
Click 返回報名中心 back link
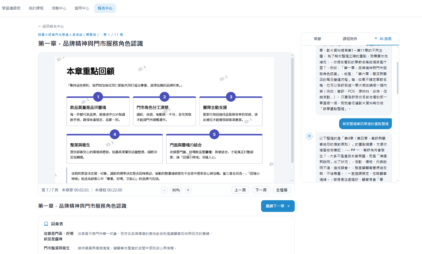pos(51,26)
